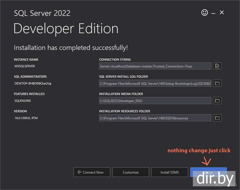
Task: Click inside the Connection String field
Action: tap(155, 66)
